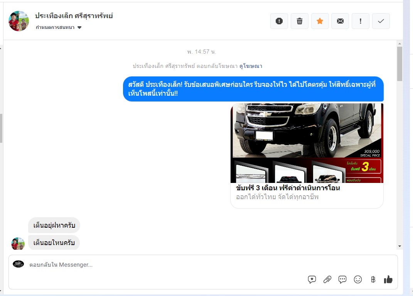Click the conversation scrollbar down arrow
This screenshot has width=413, height=296.
tap(400, 246)
